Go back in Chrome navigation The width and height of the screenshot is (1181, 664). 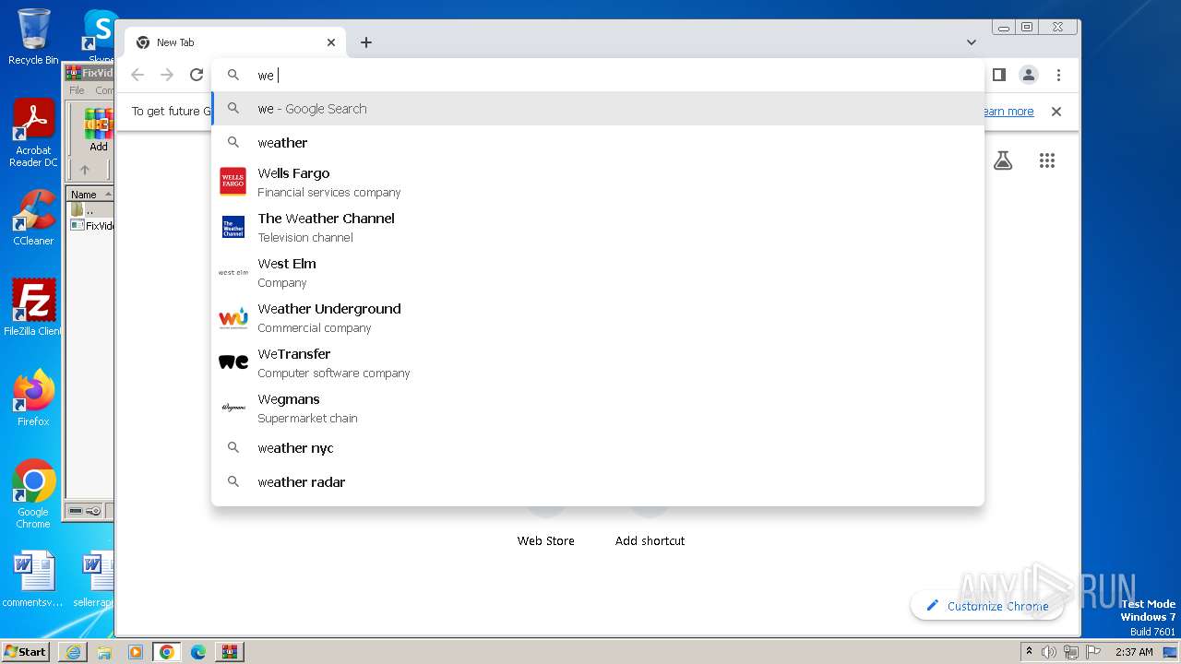137,75
